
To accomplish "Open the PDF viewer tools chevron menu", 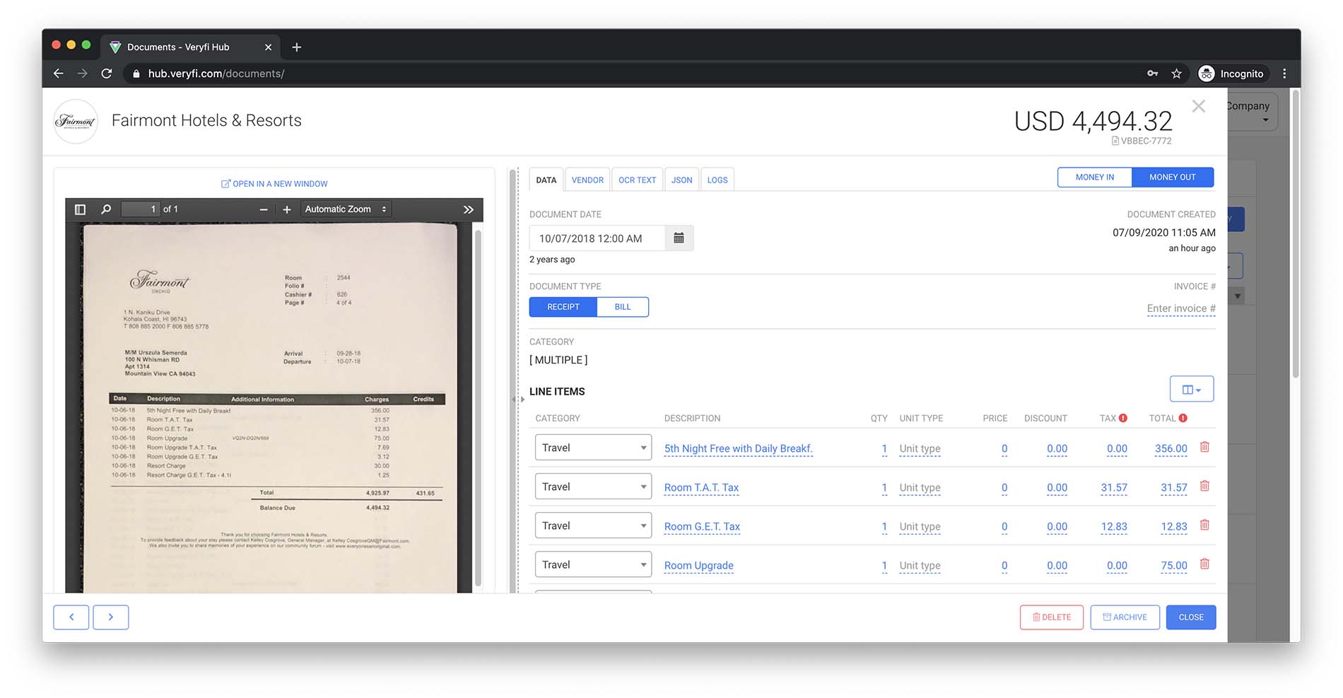I will click(x=468, y=209).
